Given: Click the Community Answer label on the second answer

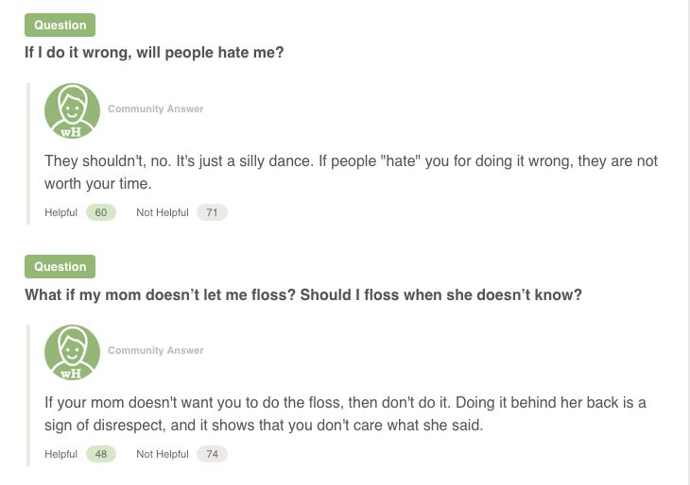Looking at the screenshot, I should coord(156,350).
